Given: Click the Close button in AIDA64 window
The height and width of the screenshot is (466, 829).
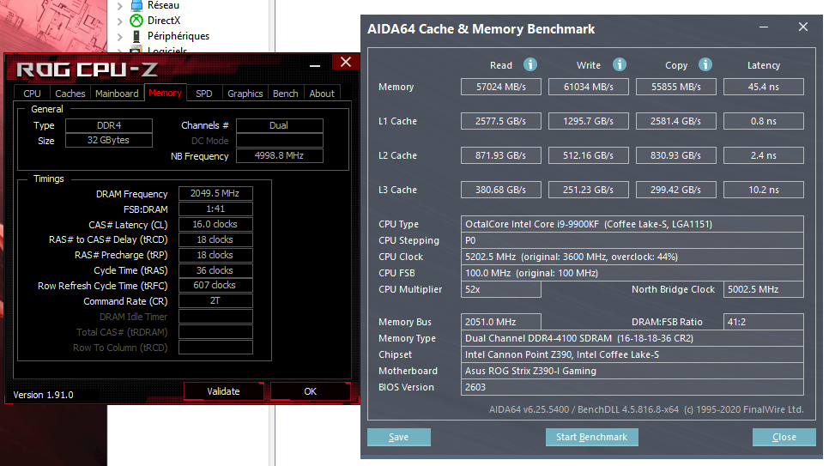Looking at the screenshot, I should pyautogui.click(x=784, y=437).
